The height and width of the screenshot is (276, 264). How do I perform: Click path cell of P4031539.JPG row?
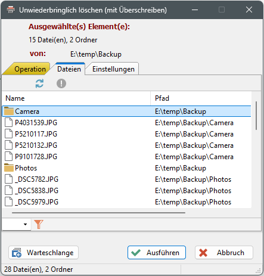194,123
